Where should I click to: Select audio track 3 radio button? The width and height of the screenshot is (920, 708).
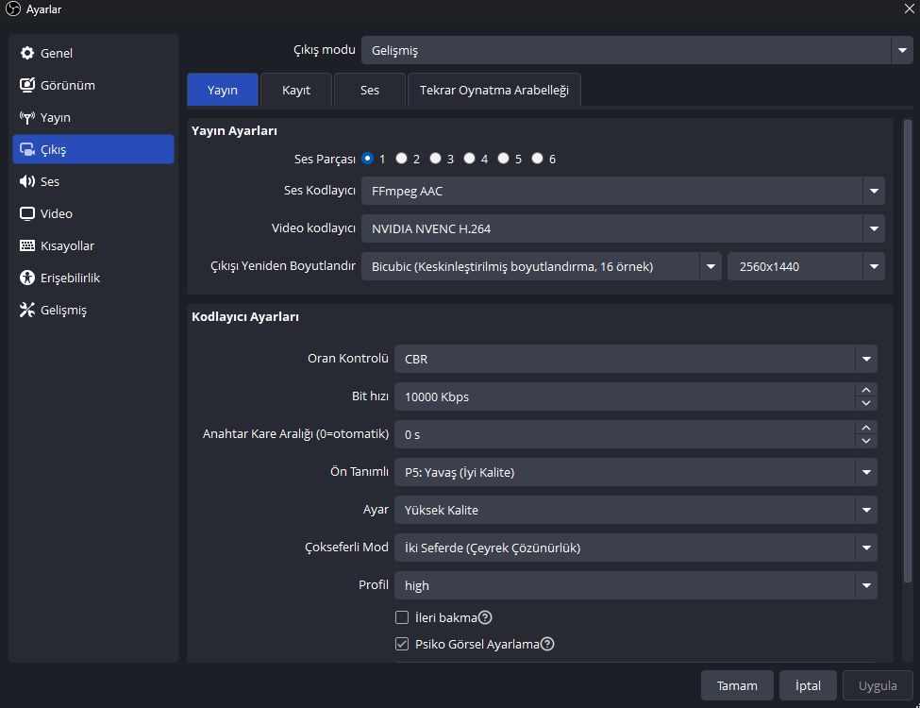point(436,159)
